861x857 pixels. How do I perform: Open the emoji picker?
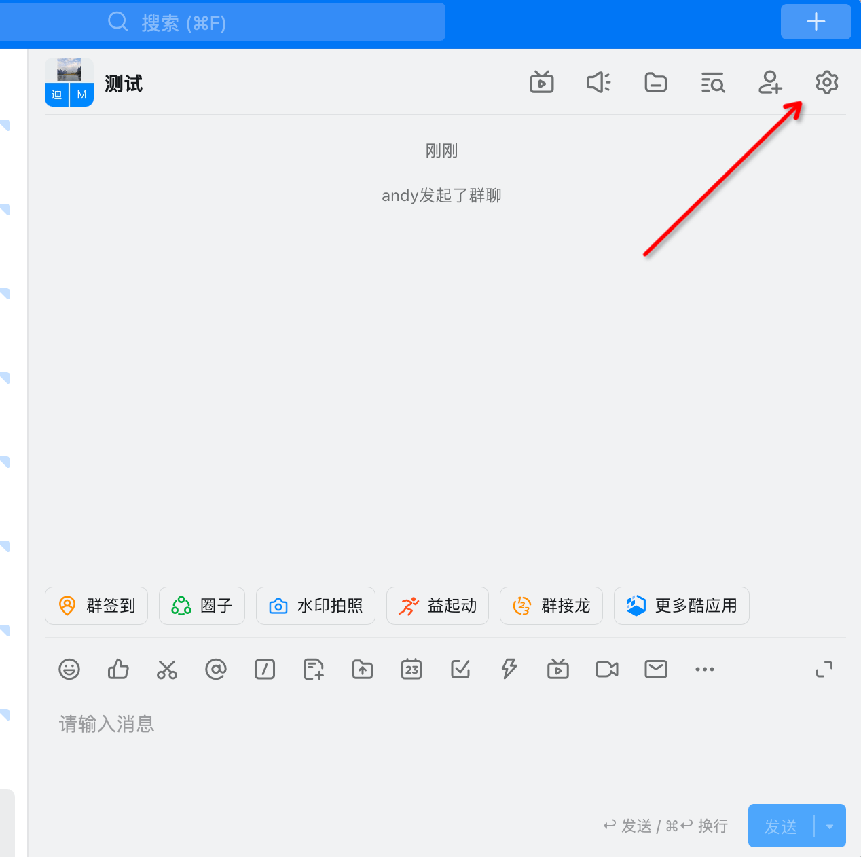pos(69,669)
